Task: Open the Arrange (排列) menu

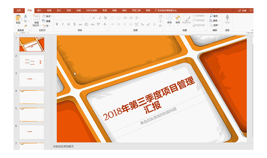Action: [x=177, y=20]
